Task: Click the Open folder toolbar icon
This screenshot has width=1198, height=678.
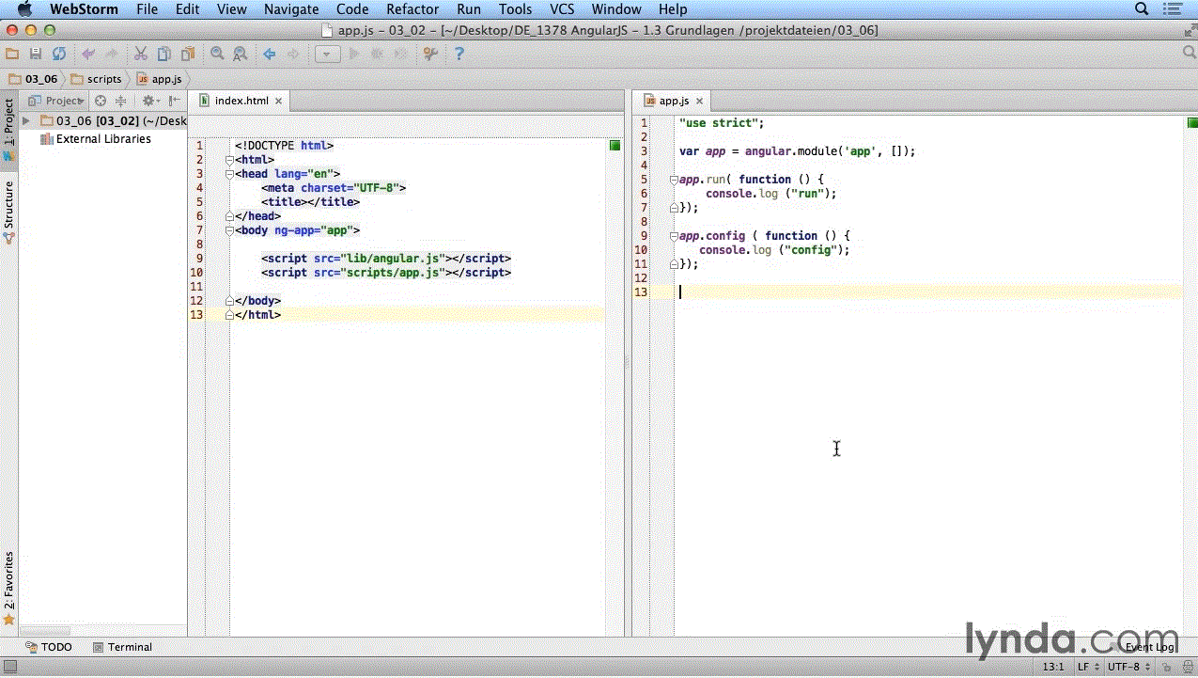Action: point(12,55)
